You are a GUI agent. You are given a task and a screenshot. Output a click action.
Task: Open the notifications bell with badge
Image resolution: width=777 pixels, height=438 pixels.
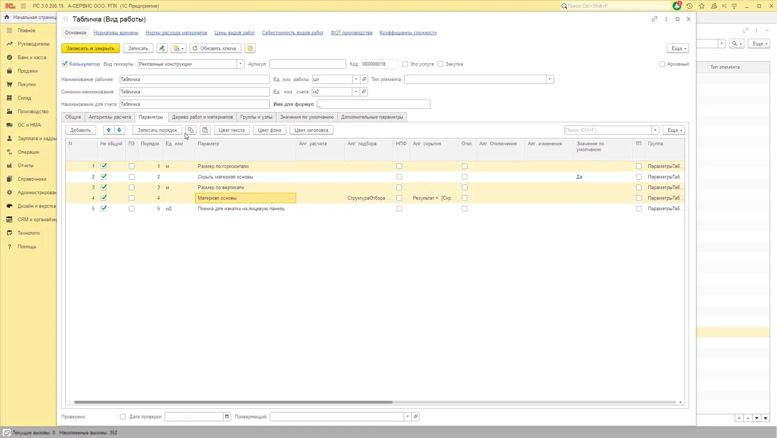pyautogui.click(x=677, y=6)
